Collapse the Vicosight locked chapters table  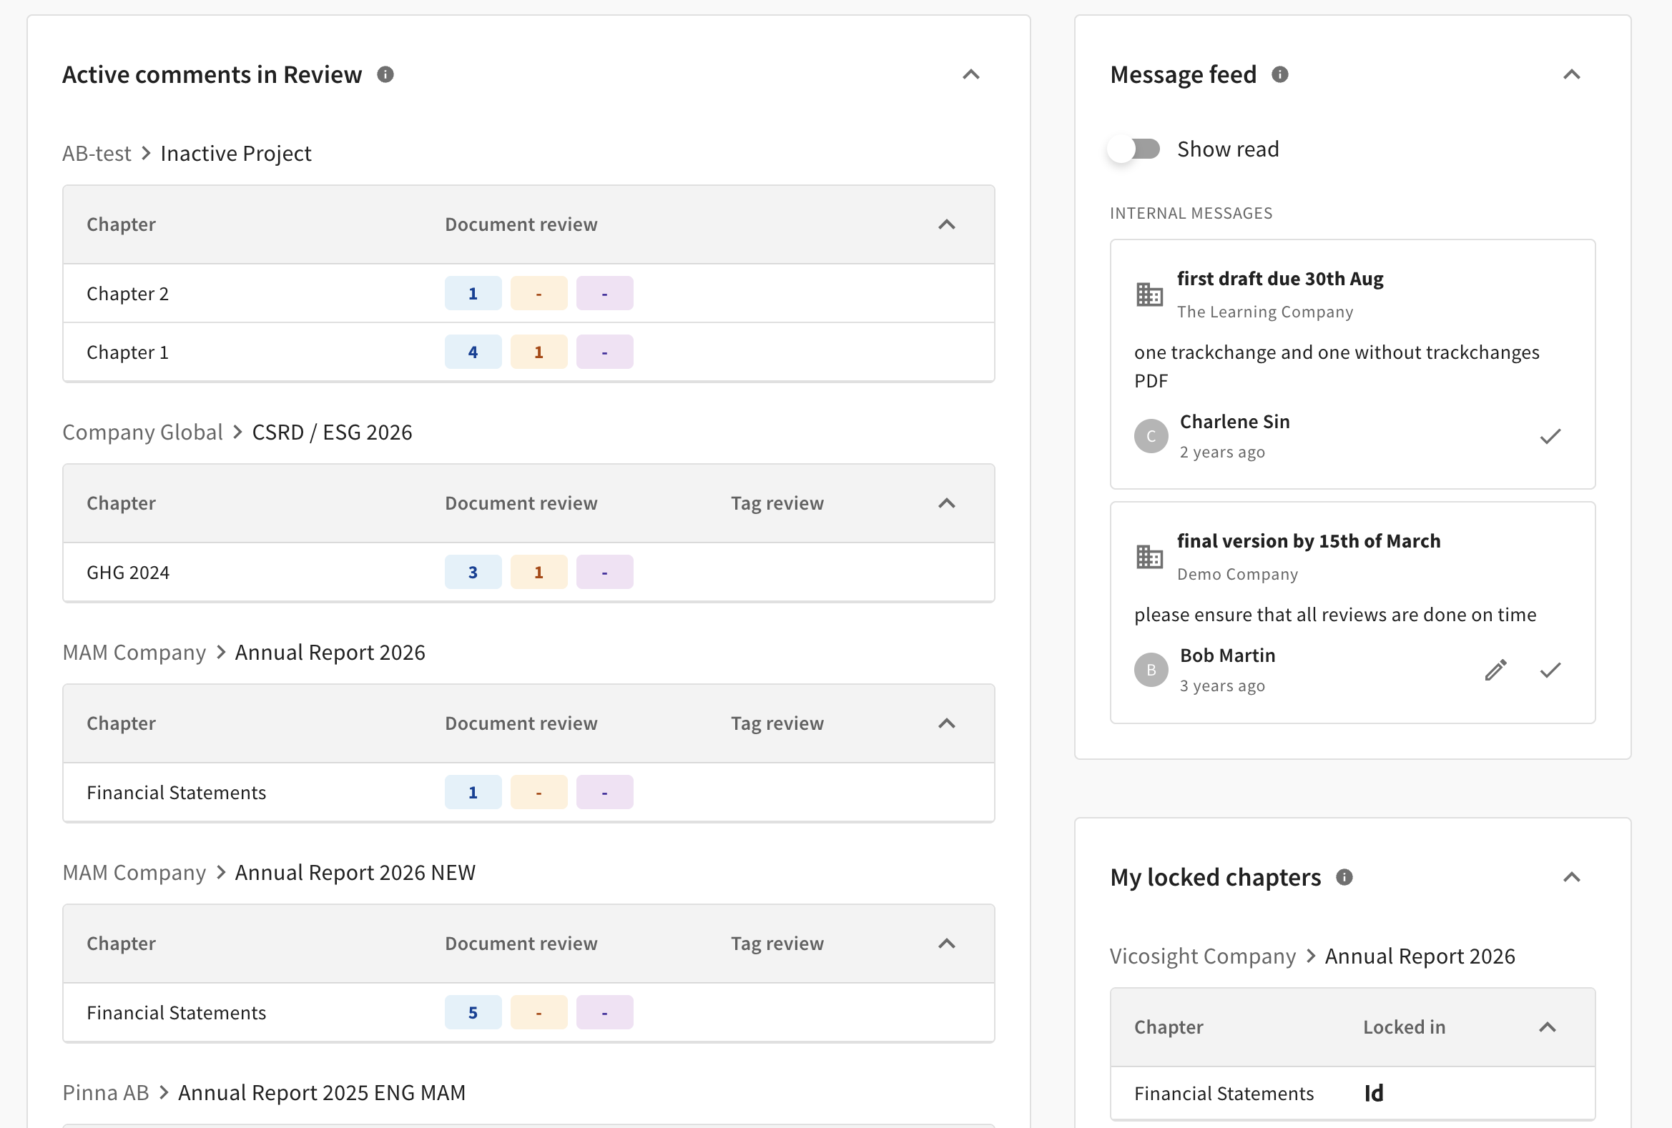(x=1548, y=1027)
